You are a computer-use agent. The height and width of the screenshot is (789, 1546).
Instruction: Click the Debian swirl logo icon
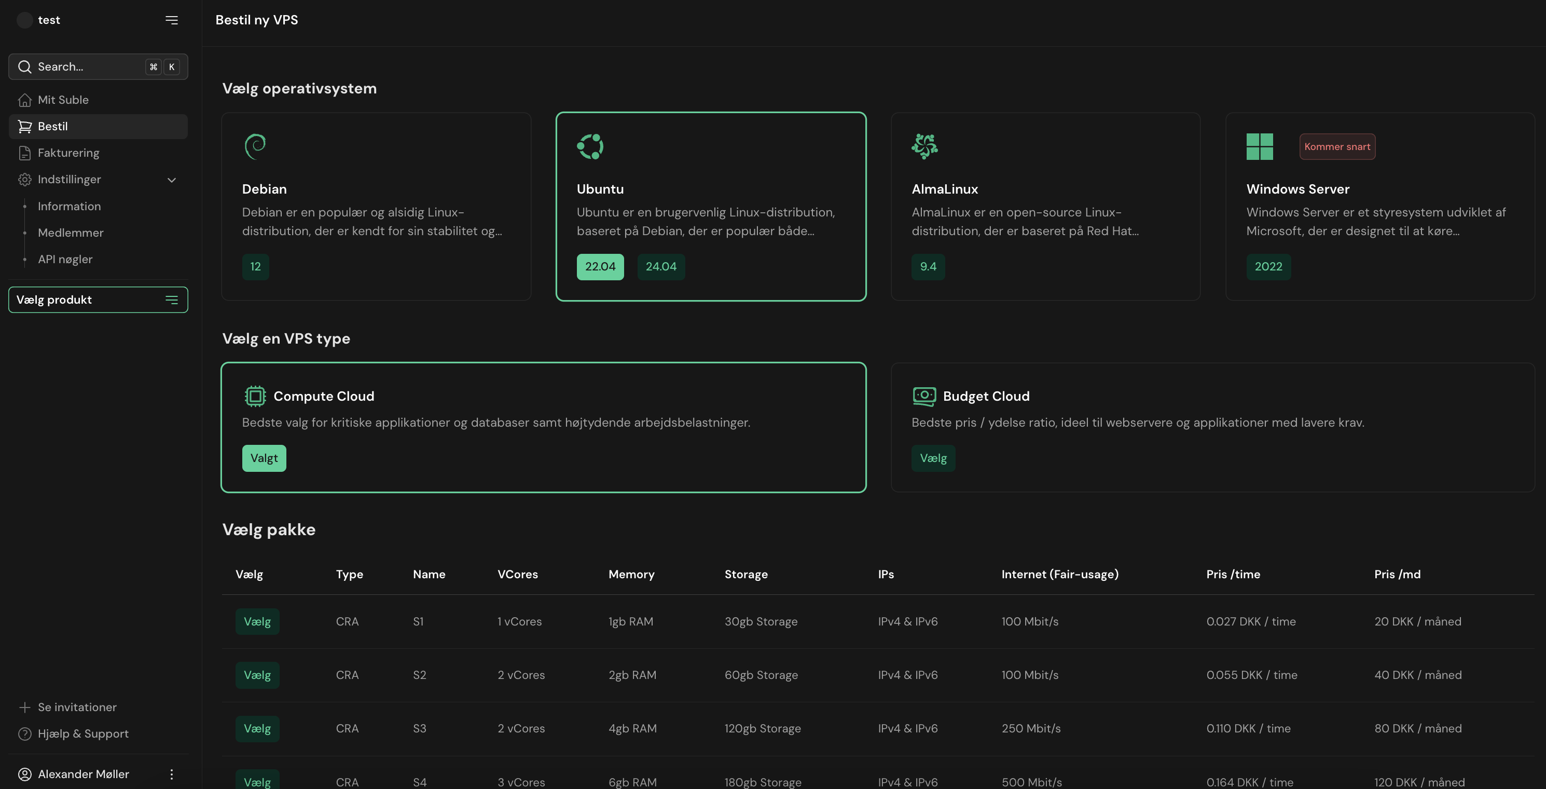255,146
